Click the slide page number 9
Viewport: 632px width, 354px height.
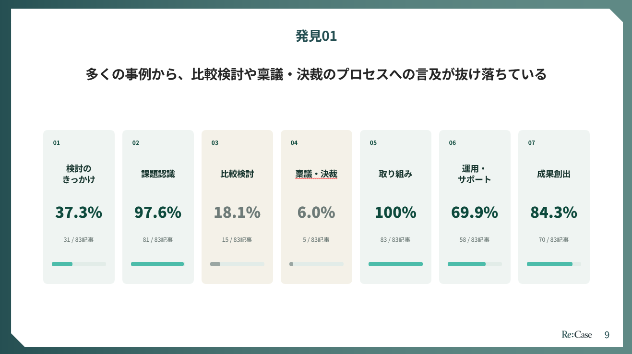(607, 335)
